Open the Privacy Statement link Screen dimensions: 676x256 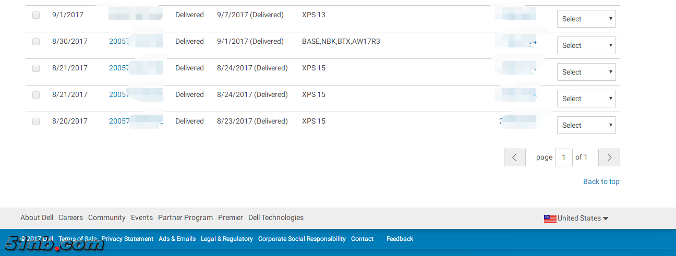127,239
